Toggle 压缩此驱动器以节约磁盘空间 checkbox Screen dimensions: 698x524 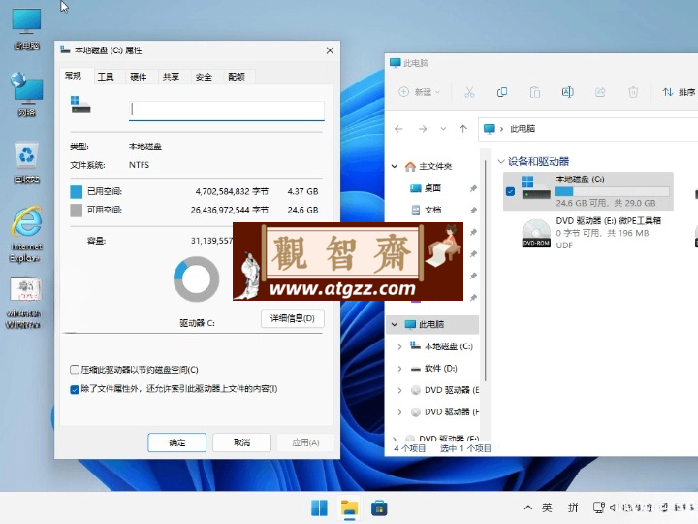(75, 370)
